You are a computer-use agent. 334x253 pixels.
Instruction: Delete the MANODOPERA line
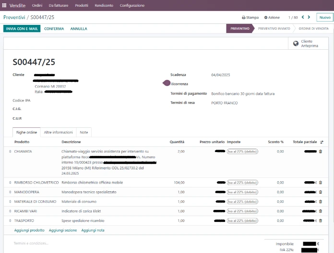pos(321,192)
